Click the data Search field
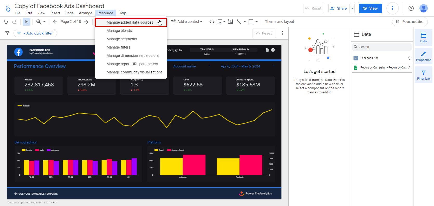 click(x=382, y=47)
